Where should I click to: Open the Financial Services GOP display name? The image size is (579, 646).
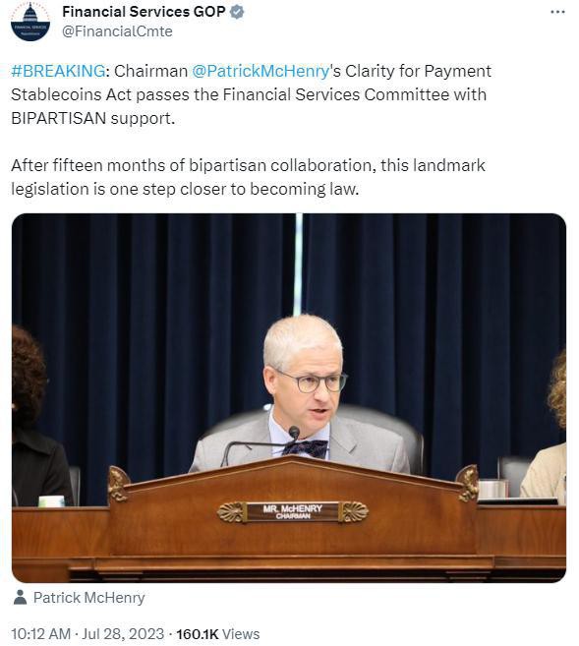coord(144,12)
